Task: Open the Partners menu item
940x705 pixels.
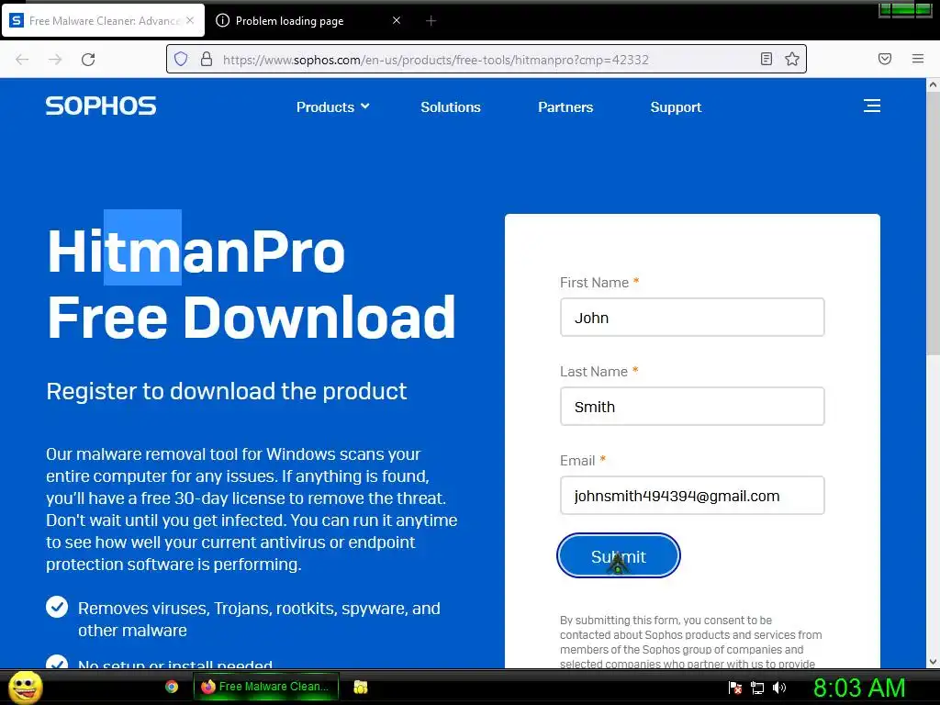Action: 565,106
